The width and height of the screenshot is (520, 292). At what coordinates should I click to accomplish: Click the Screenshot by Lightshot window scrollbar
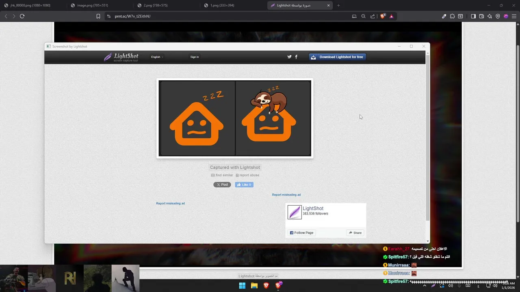point(427,138)
